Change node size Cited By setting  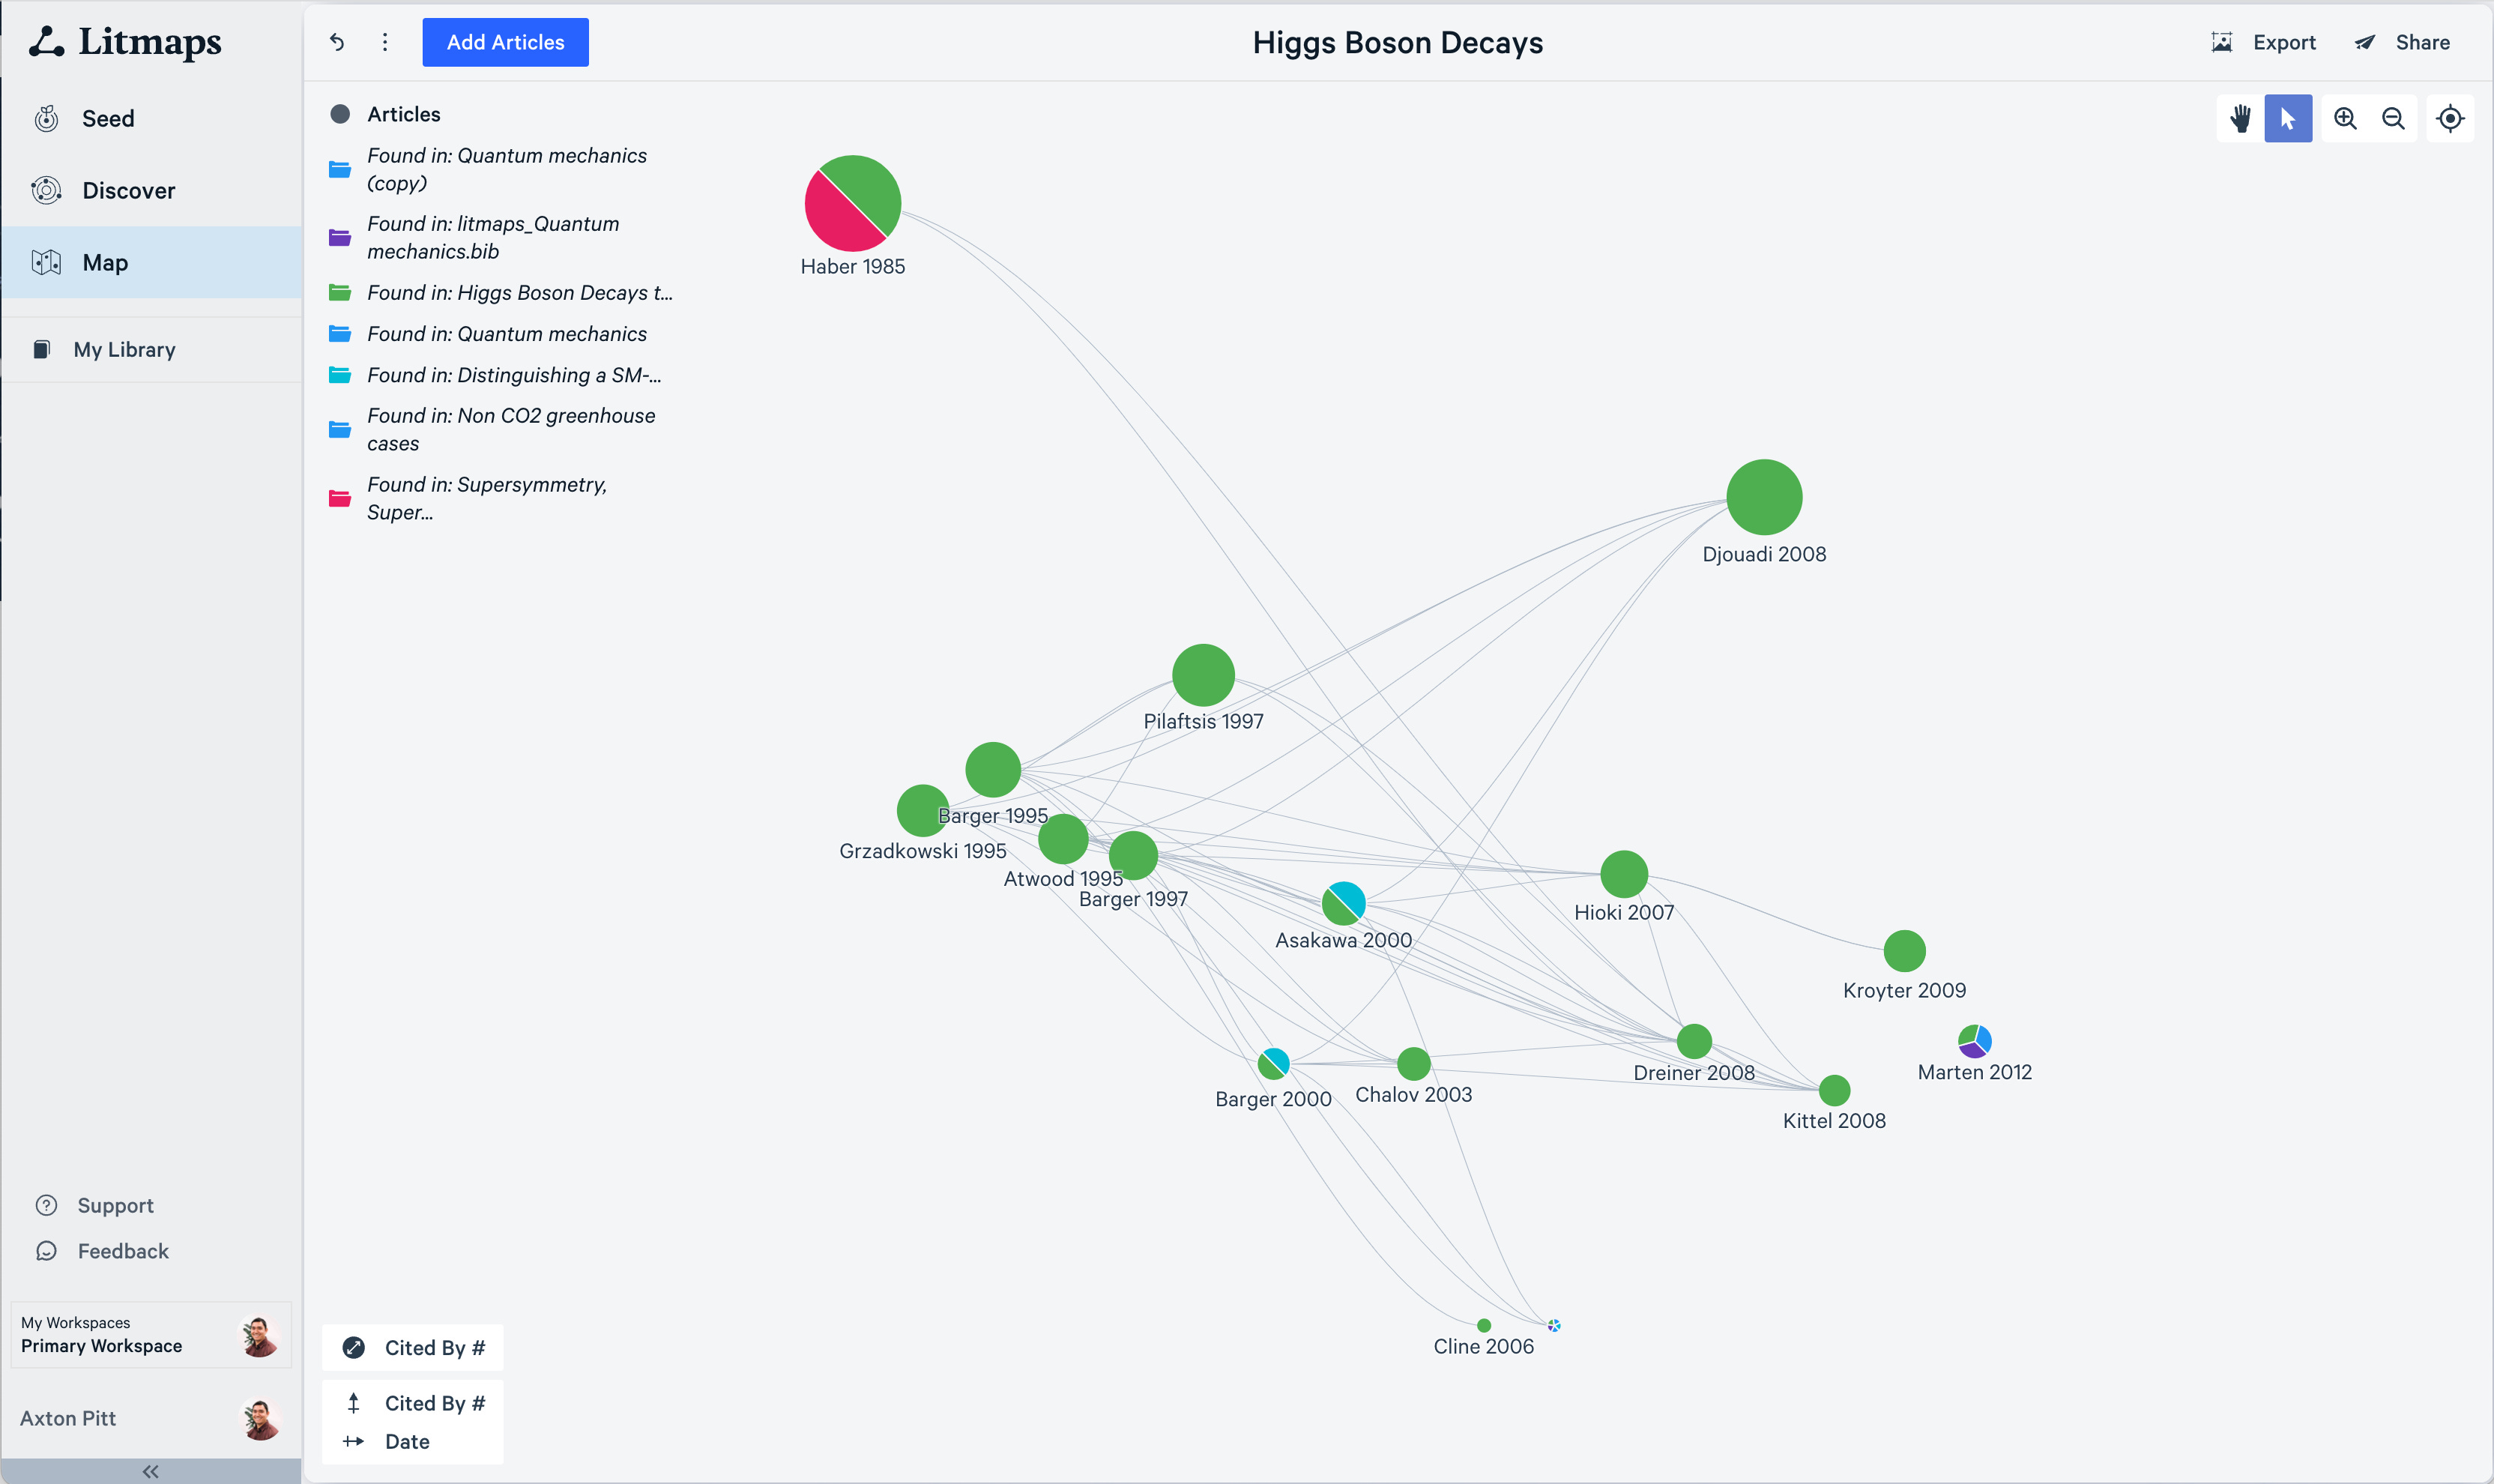pos(413,1347)
